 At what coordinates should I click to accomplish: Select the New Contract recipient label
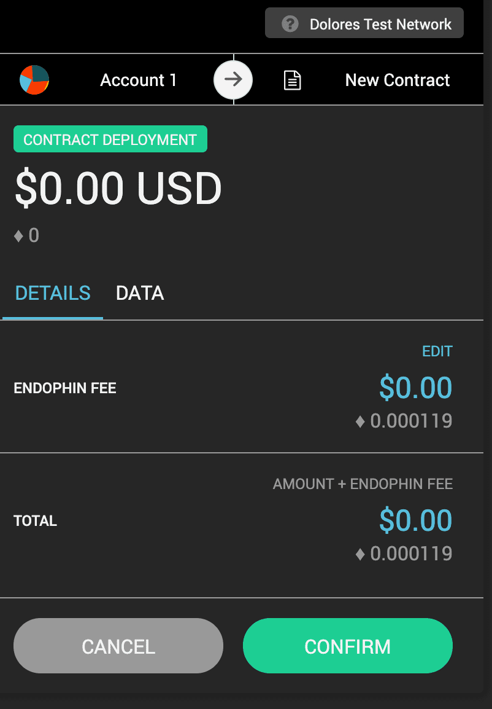point(398,80)
